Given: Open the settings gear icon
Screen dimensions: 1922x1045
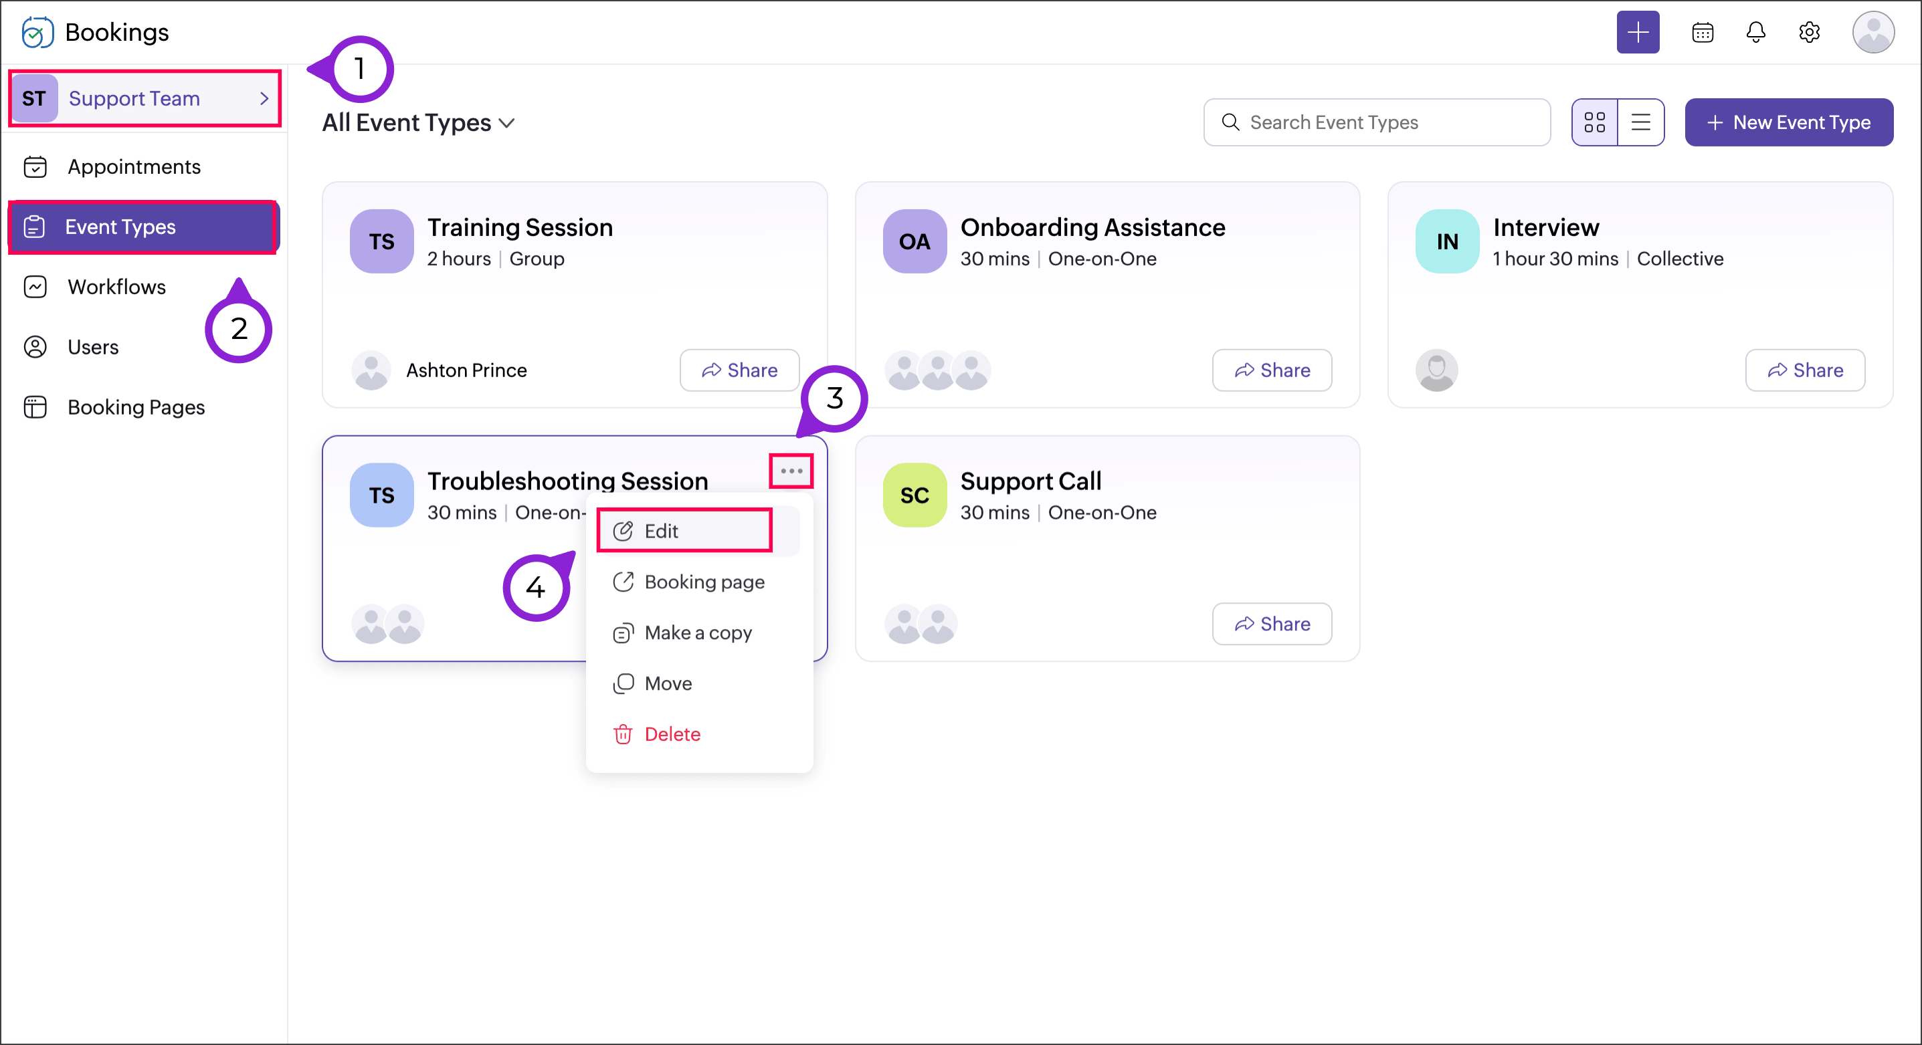Looking at the screenshot, I should pyautogui.click(x=1808, y=32).
